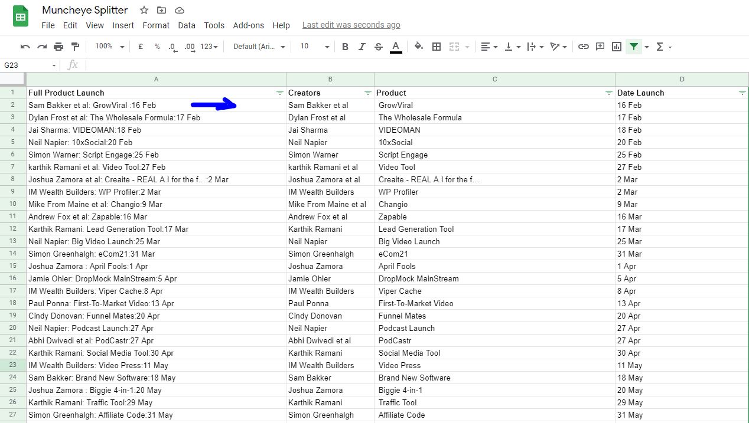
Task: Toggle strikethrough formatting
Action: [379, 47]
